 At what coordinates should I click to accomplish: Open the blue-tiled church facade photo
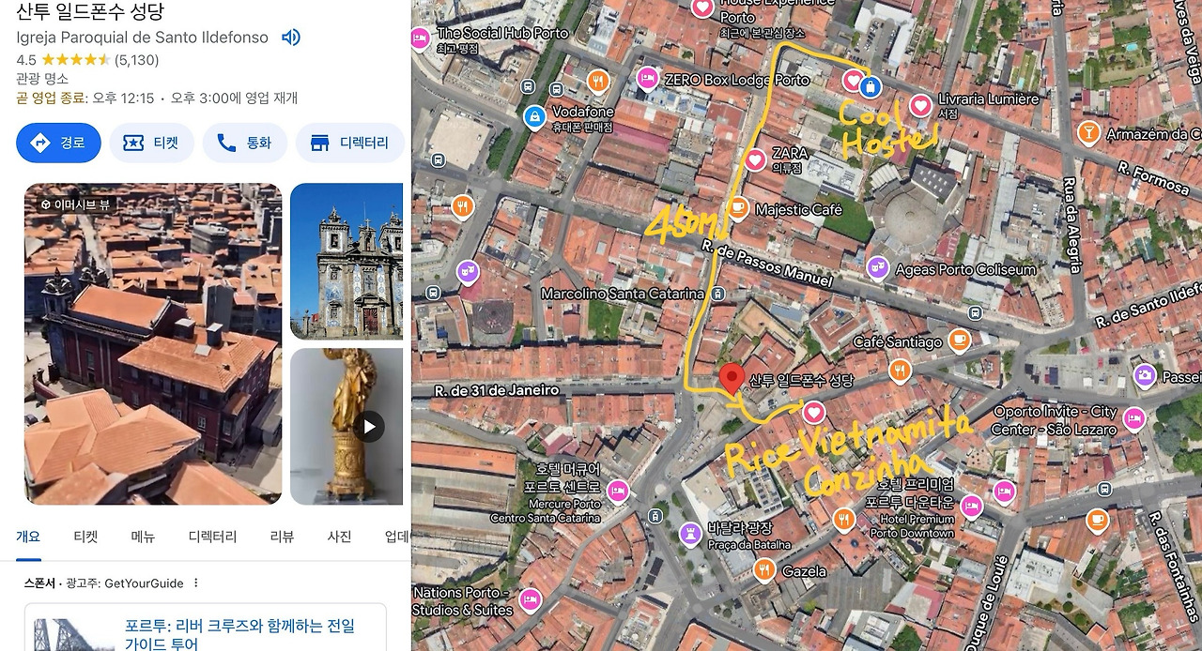[x=347, y=261]
